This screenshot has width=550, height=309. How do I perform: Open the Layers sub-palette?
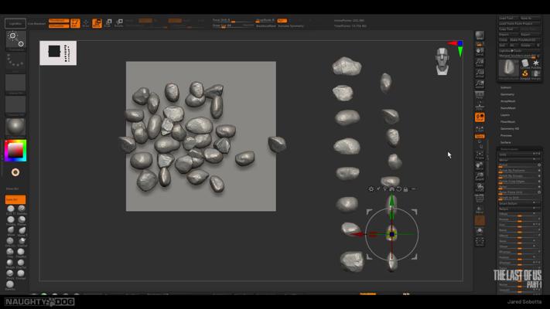(x=505, y=115)
